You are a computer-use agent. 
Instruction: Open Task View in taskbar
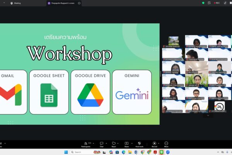104,152
